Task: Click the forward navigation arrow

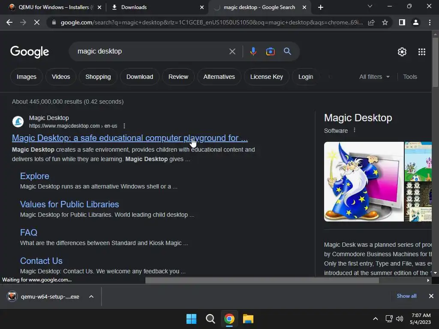Action: pyautogui.click(x=23, y=22)
